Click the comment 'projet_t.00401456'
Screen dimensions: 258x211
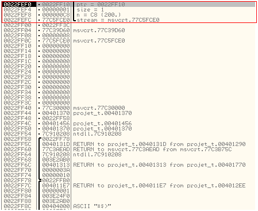click(x=102, y=124)
